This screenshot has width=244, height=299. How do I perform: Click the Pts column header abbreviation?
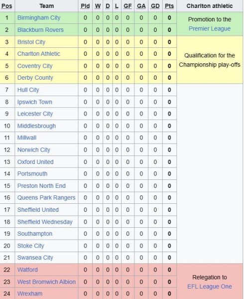click(x=169, y=6)
